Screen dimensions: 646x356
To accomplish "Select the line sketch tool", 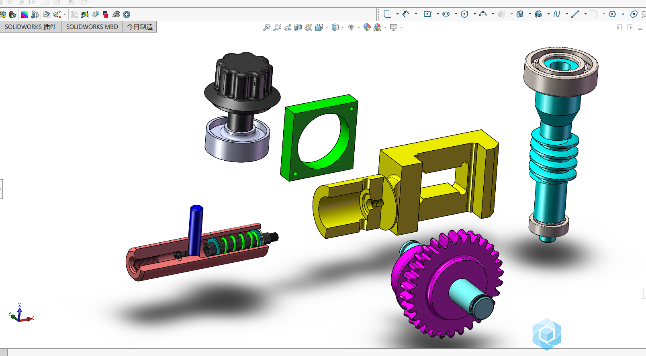I will 575,14.
